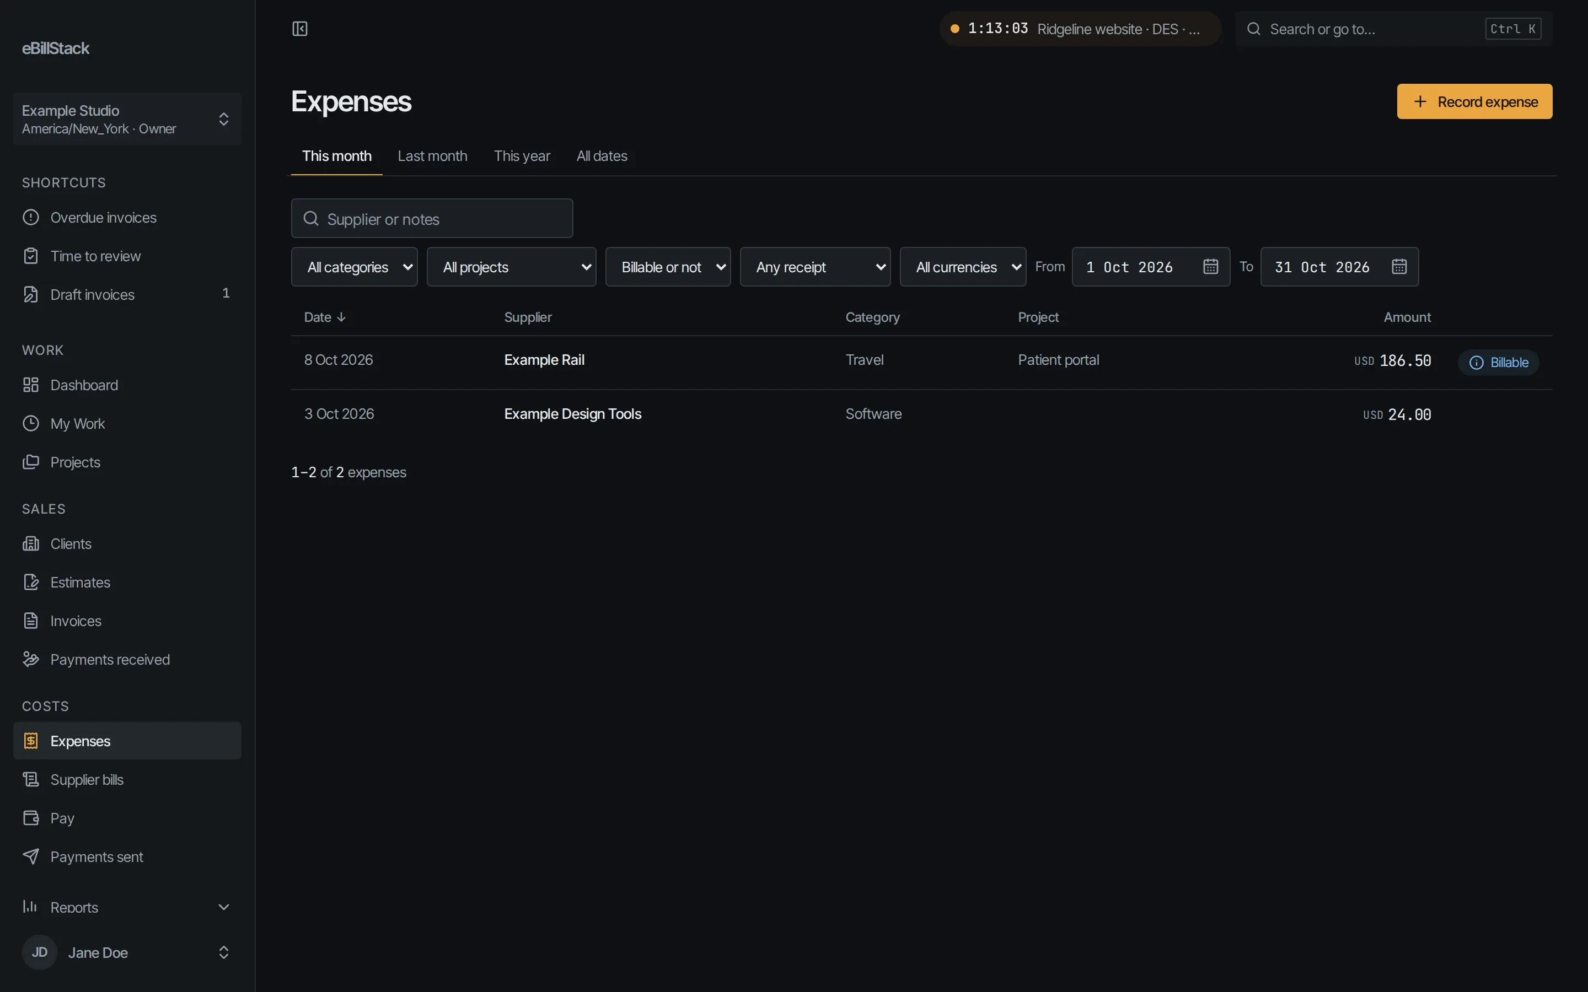Screen dimensions: 1588x992
Task: Open Time to review shortcut
Action: click(127, 256)
